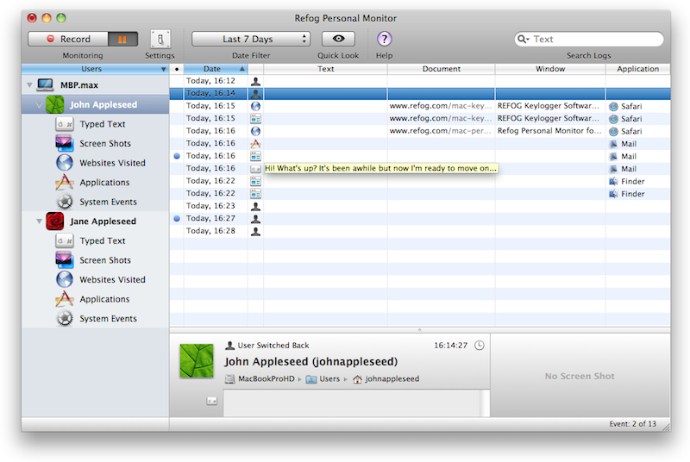
Task: Click the Search Logs text field
Action: click(x=595, y=39)
